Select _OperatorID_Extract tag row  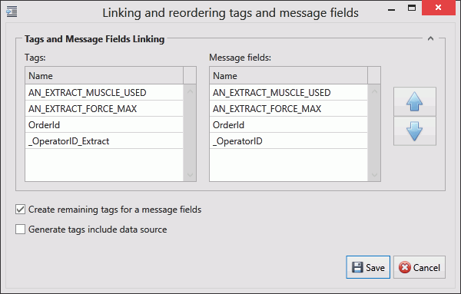point(104,141)
